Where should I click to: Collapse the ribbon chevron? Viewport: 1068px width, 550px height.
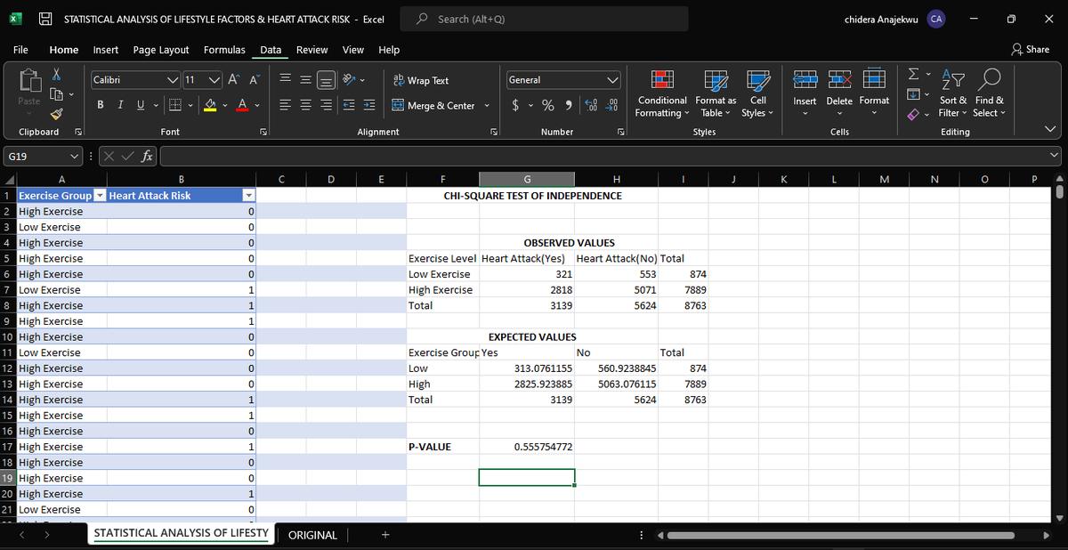1052,131
